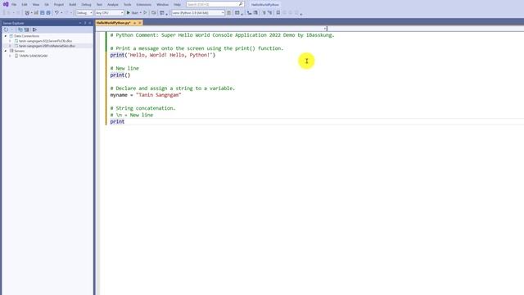
Task: Select the Data Connections tree item
Action: coord(26,36)
